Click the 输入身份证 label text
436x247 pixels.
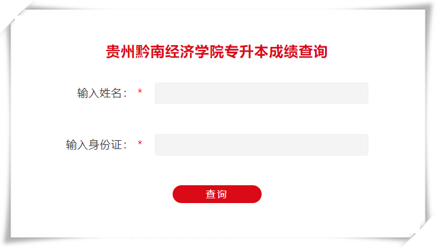click(x=97, y=145)
